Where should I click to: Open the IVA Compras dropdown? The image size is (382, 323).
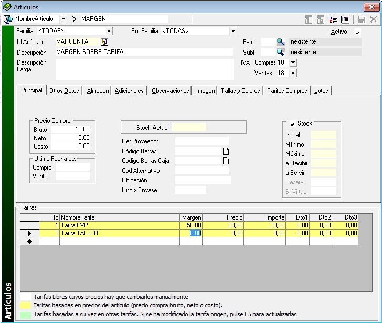[x=293, y=62]
